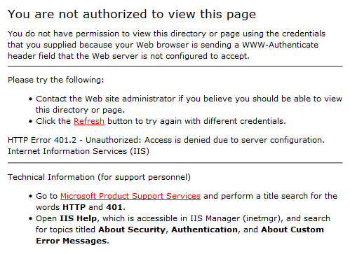Viewport: 350px width, 254px height.
Task: Click the bold 'Error Messages.' text
Action: [72, 241]
